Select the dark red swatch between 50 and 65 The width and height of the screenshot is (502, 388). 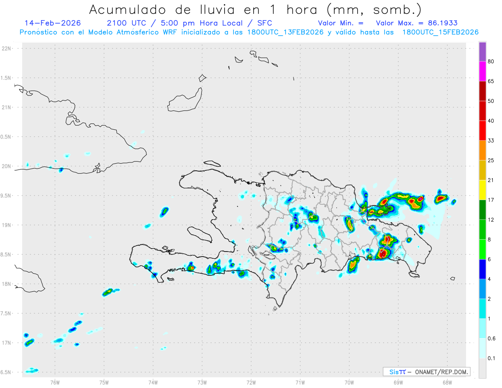click(x=482, y=91)
